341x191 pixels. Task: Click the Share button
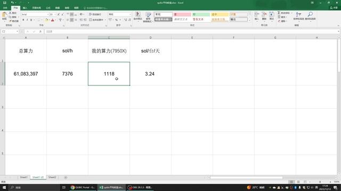coord(334,8)
